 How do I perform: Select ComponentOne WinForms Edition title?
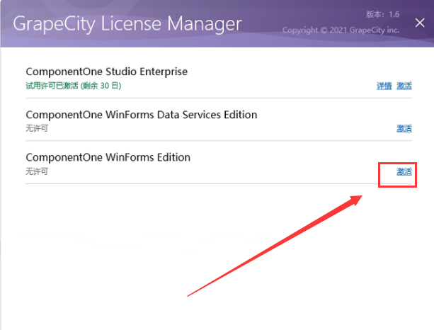[108, 157]
